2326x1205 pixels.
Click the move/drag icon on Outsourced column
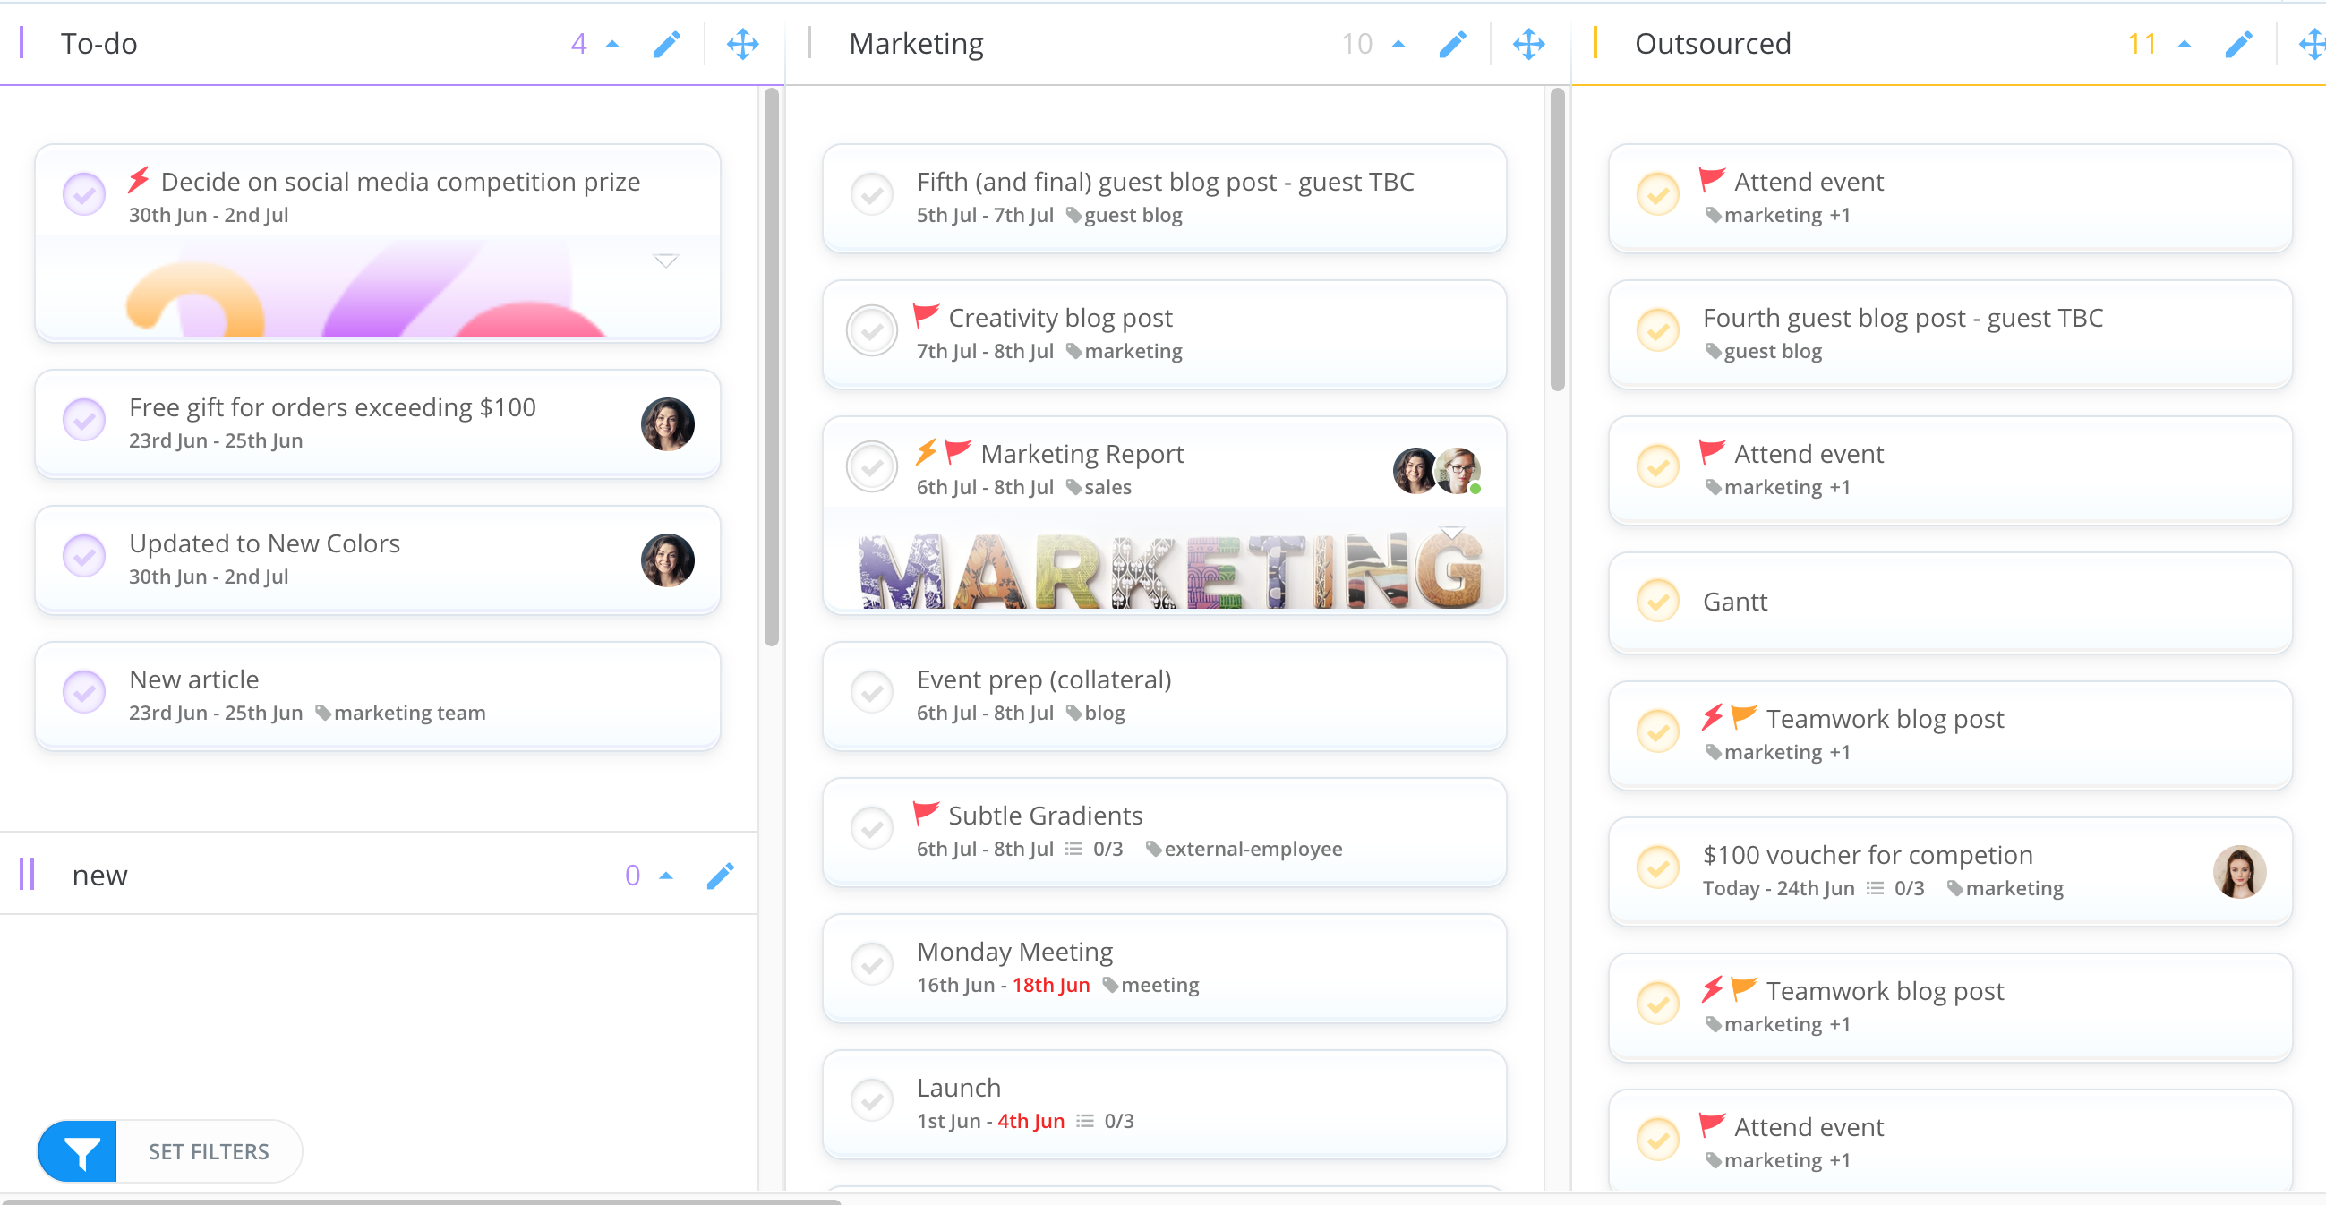[x=2305, y=41]
